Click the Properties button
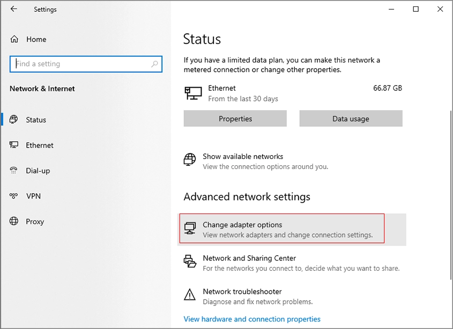 point(235,119)
